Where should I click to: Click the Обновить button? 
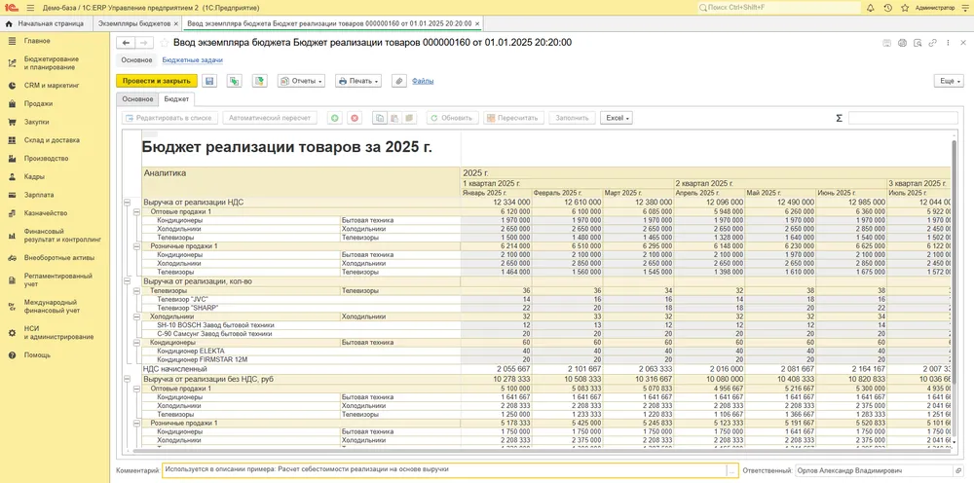click(x=452, y=118)
